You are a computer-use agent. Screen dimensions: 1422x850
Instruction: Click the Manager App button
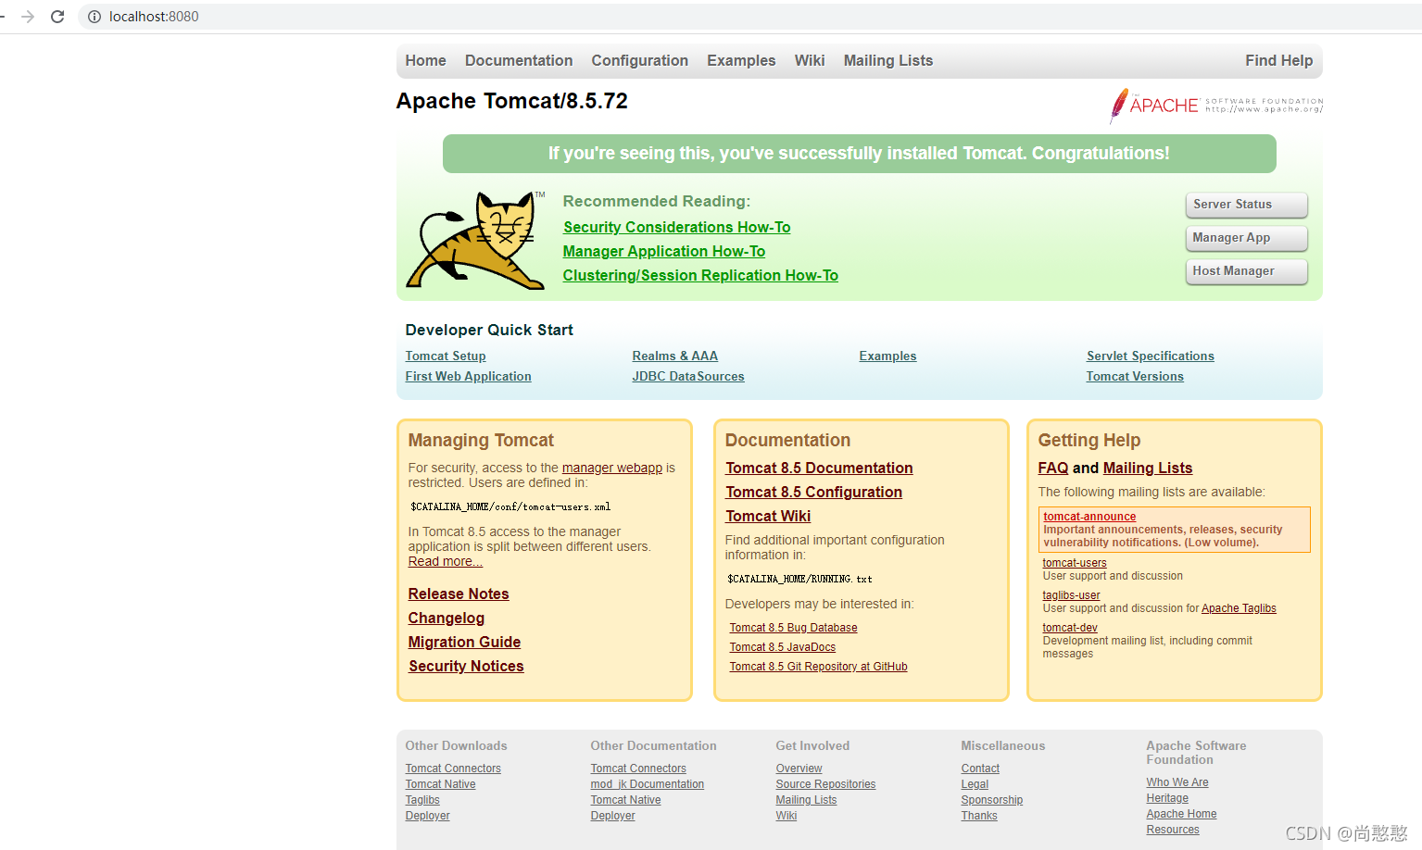tap(1246, 238)
